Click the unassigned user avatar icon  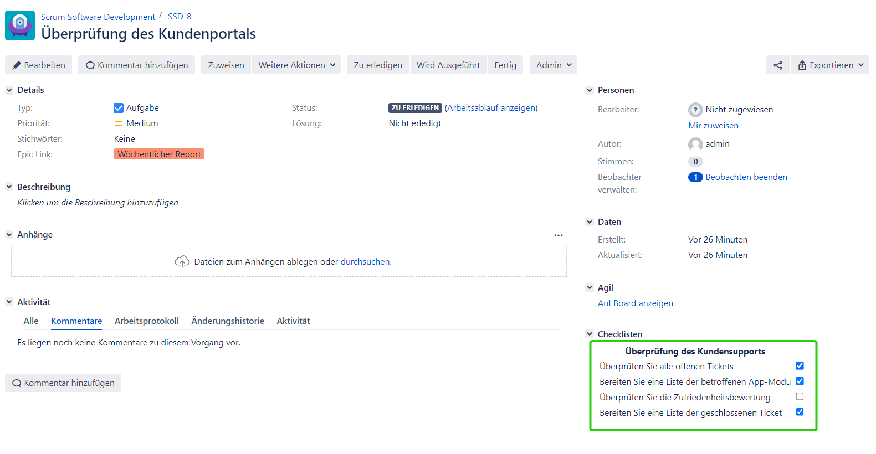695,110
